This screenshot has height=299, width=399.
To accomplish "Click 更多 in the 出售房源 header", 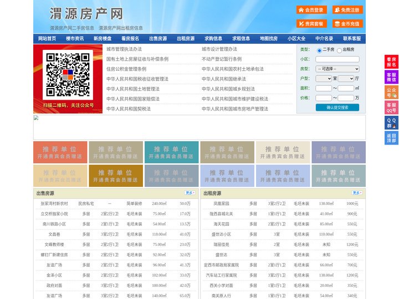I will click(x=190, y=193).
